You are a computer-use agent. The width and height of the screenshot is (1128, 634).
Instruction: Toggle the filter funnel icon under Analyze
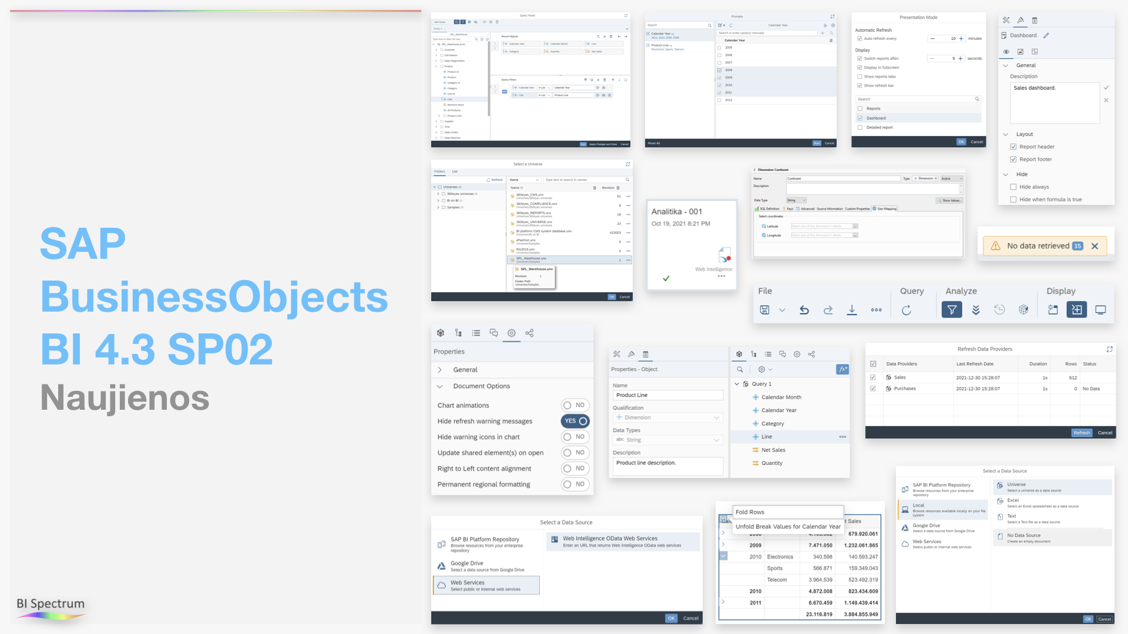pos(952,309)
